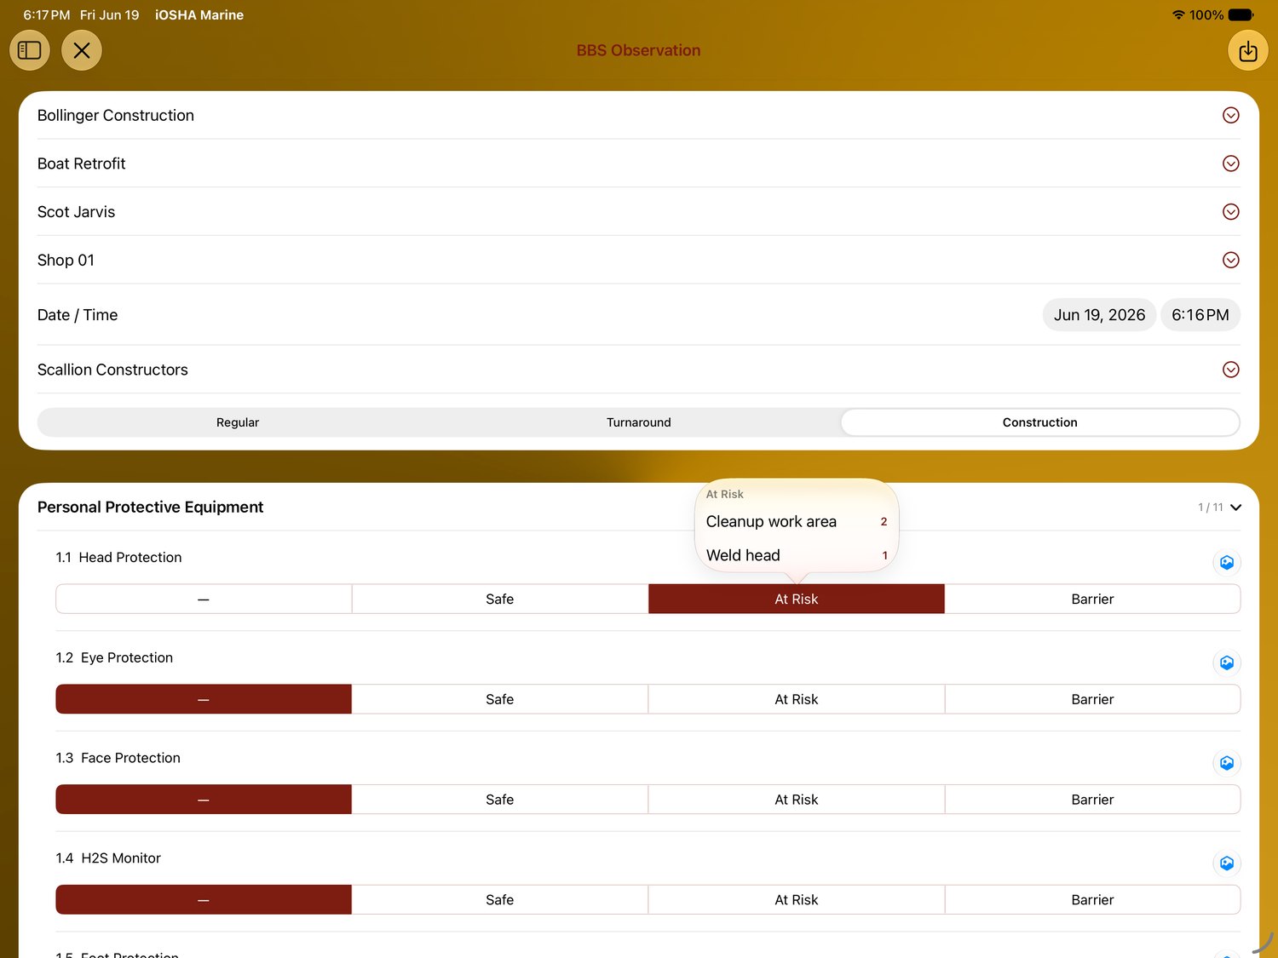Click the 1 / 11 section counter

point(1210,508)
